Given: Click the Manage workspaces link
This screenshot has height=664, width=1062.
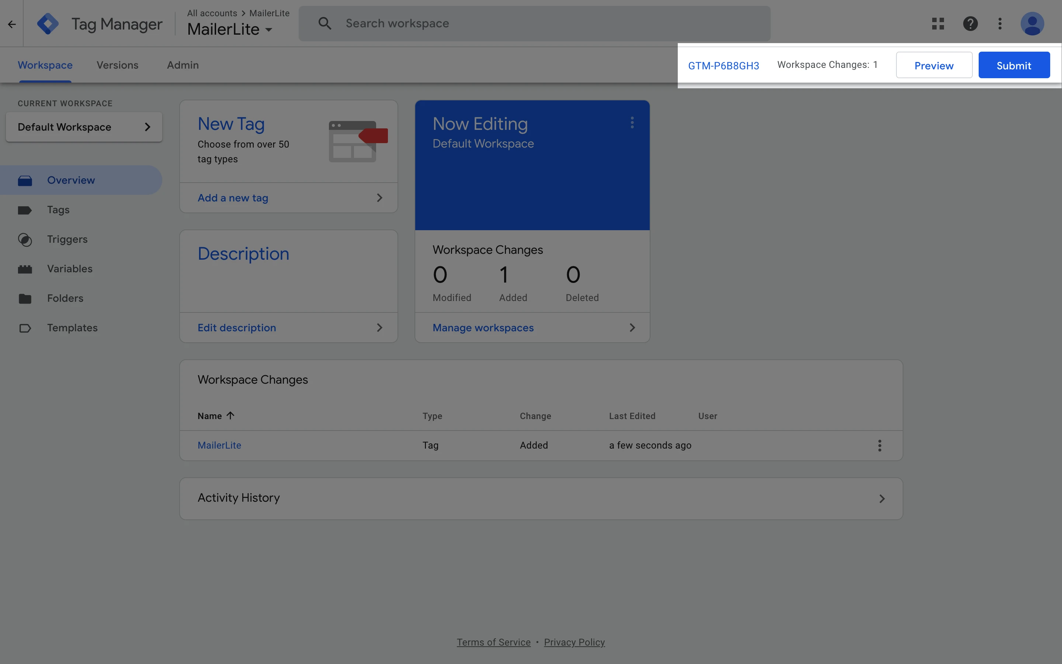Looking at the screenshot, I should click(483, 328).
